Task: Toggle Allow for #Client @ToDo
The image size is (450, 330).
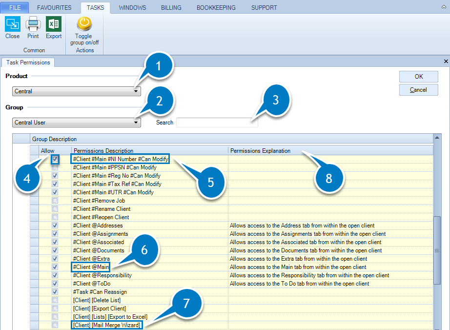Action: (55, 284)
